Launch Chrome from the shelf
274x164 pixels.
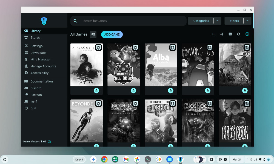(x=104, y=159)
